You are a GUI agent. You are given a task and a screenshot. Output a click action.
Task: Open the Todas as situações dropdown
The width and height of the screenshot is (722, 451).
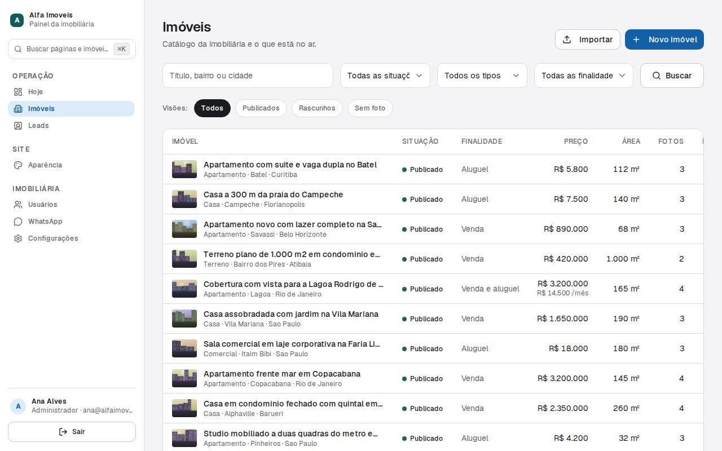[385, 76]
